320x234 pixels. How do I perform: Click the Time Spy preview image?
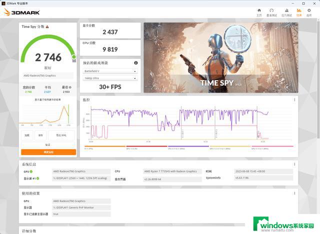pos(221,57)
